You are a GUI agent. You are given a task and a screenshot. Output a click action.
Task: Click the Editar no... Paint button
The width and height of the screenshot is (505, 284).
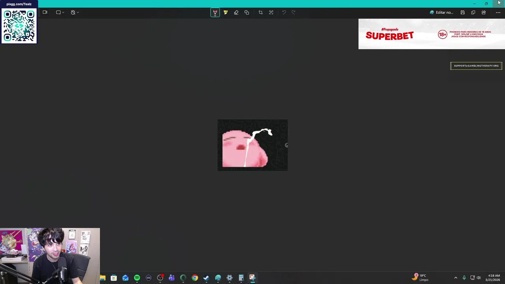pos(441,13)
